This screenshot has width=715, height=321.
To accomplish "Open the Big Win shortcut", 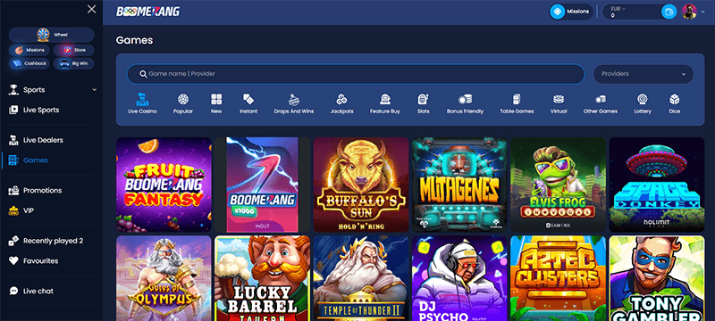I will 73,63.
